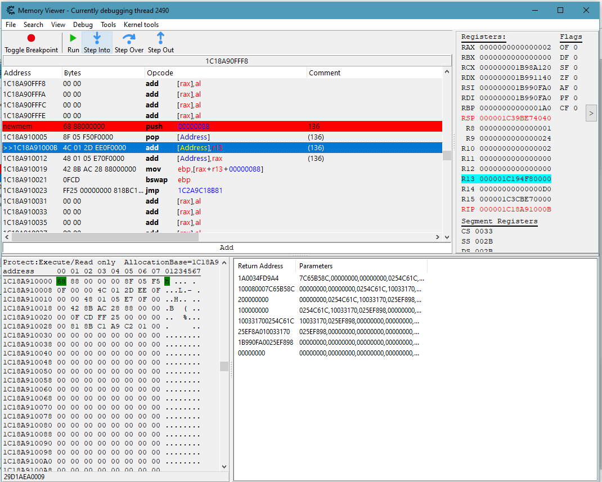Click the Cheat Engine icon in title bar
This screenshot has width=602, height=482.
tap(10, 10)
